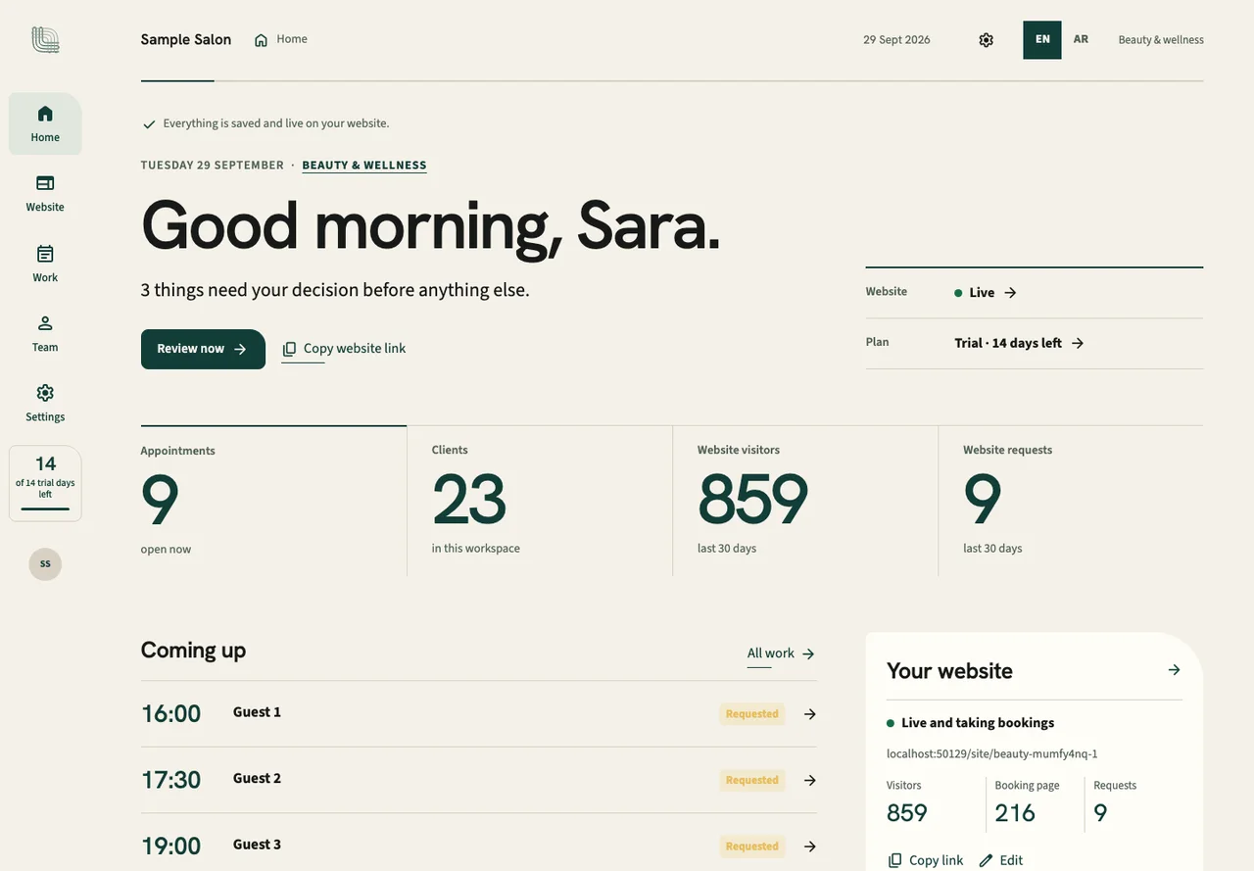Select the Website requests stat card
Screen dimensions: 1254x871
pos(1071,501)
